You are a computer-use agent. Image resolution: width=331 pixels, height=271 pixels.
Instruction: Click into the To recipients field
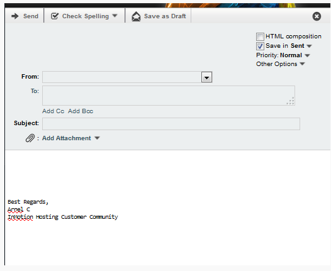[169, 96]
